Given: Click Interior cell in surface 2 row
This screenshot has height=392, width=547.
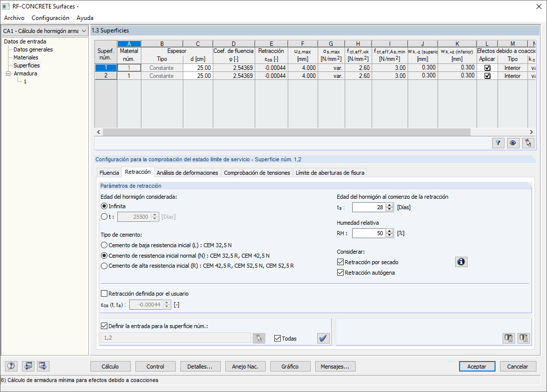Looking at the screenshot, I should (x=512, y=76).
